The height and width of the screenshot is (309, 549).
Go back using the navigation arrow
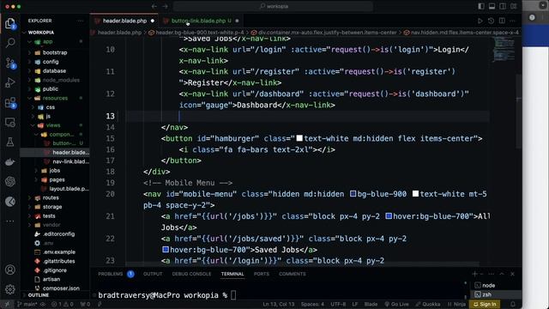[154, 6]
